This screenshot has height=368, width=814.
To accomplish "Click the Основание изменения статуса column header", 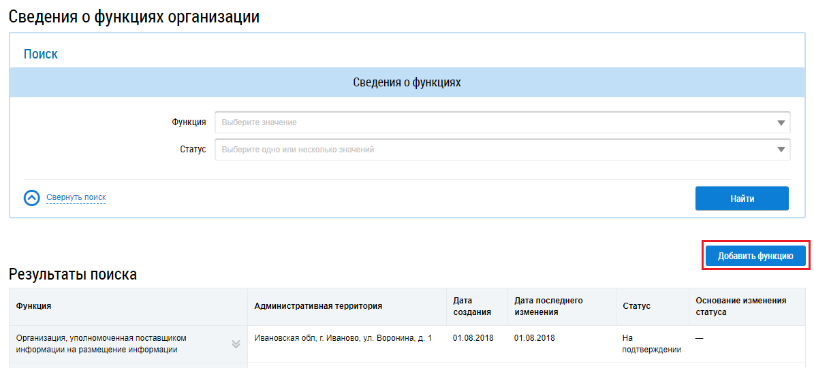I will click(740, 306).
